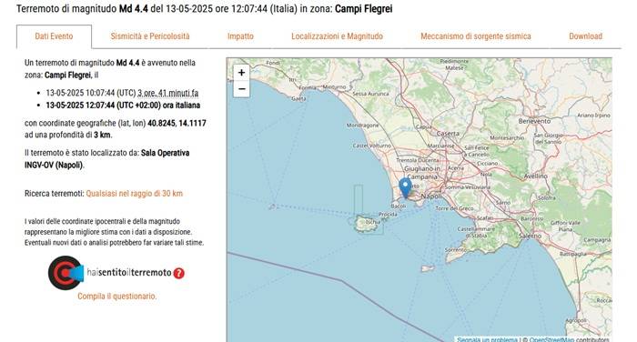The width and height of the screenshot is (637, 342).
Task: Click Napoli label on the map
Action: [431, 196]
